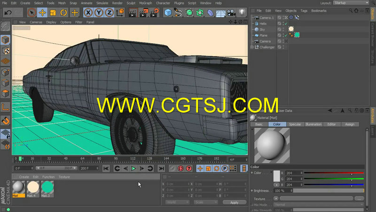Select the Mat material thumbnail
The width and height of the screenshot is (376, 212).
coord(18,189)
